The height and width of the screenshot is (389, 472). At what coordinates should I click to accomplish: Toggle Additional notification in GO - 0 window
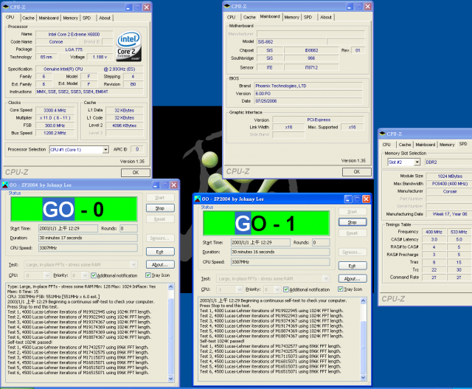point(114,275)
